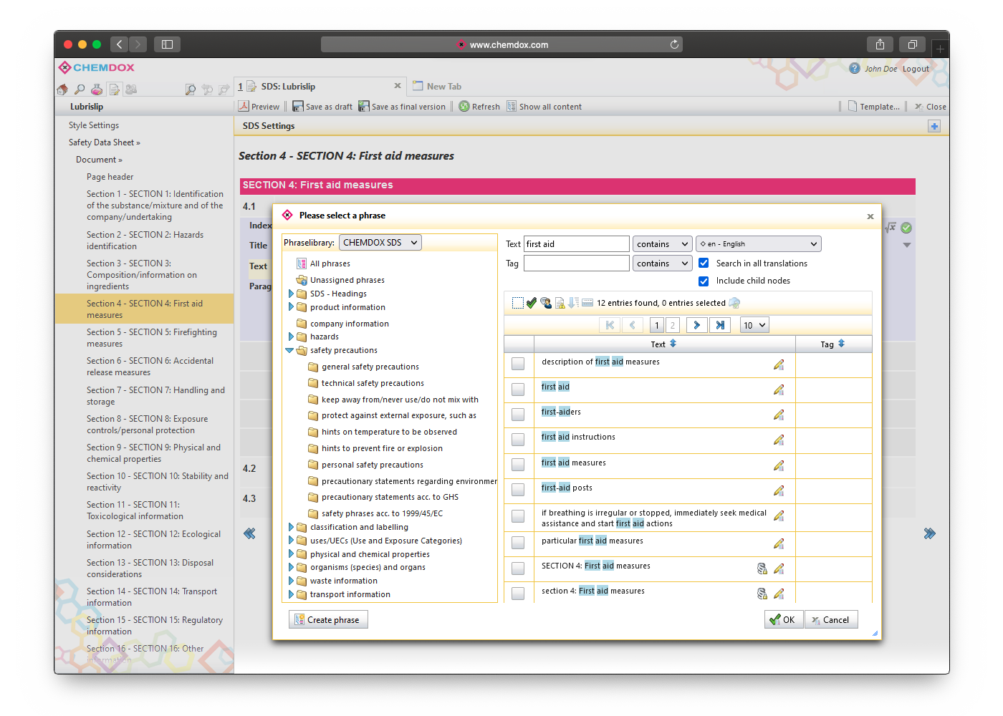
Task: Click database icon on 'SECTION 4: First aid measures' row
Action: tap(762, 569)
